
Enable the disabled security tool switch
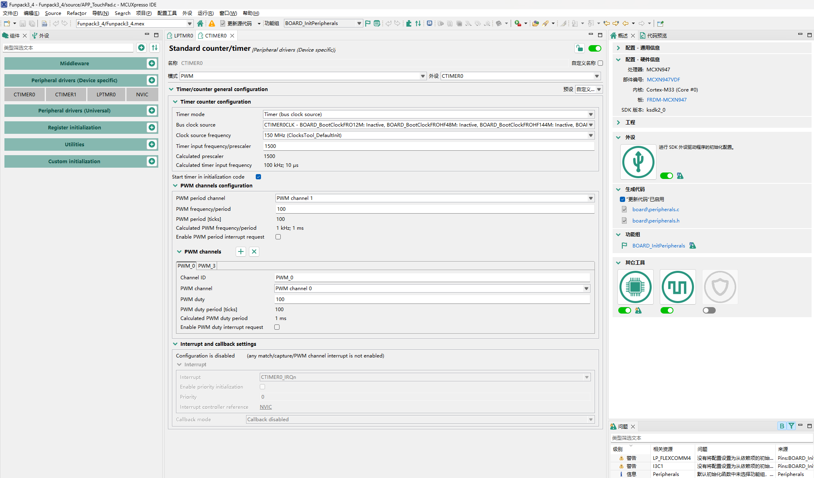pyautogui.click(x=709, y=310)
